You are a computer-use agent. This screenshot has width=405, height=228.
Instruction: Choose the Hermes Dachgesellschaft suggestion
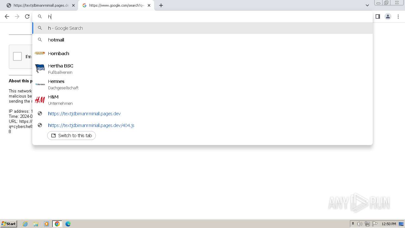[202, 84]
